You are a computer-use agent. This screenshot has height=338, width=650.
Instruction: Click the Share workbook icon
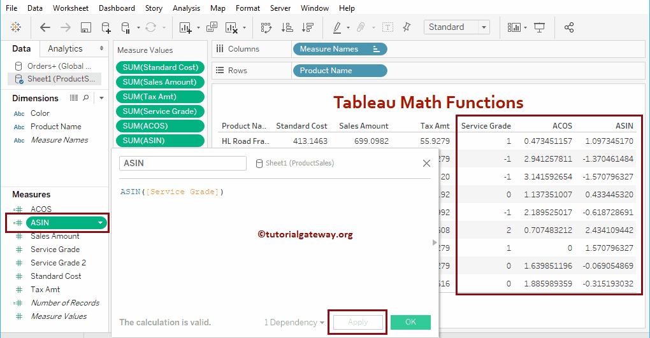pyautogui.click(x=568, y=28)
